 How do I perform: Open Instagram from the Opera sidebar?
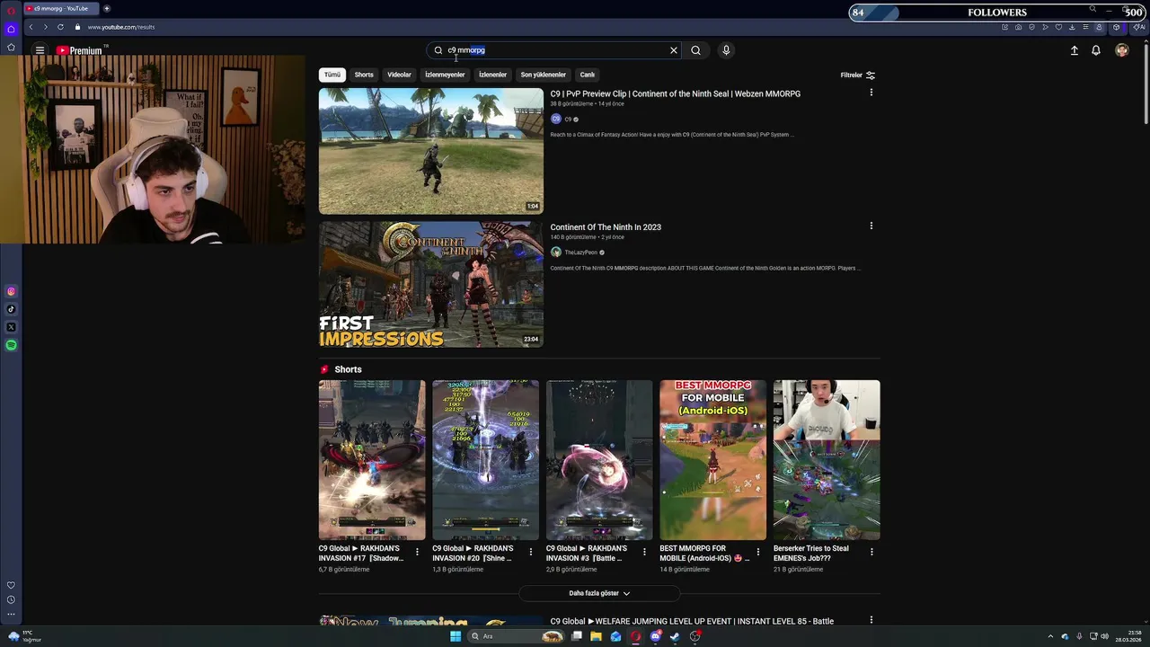pos(11,291)
